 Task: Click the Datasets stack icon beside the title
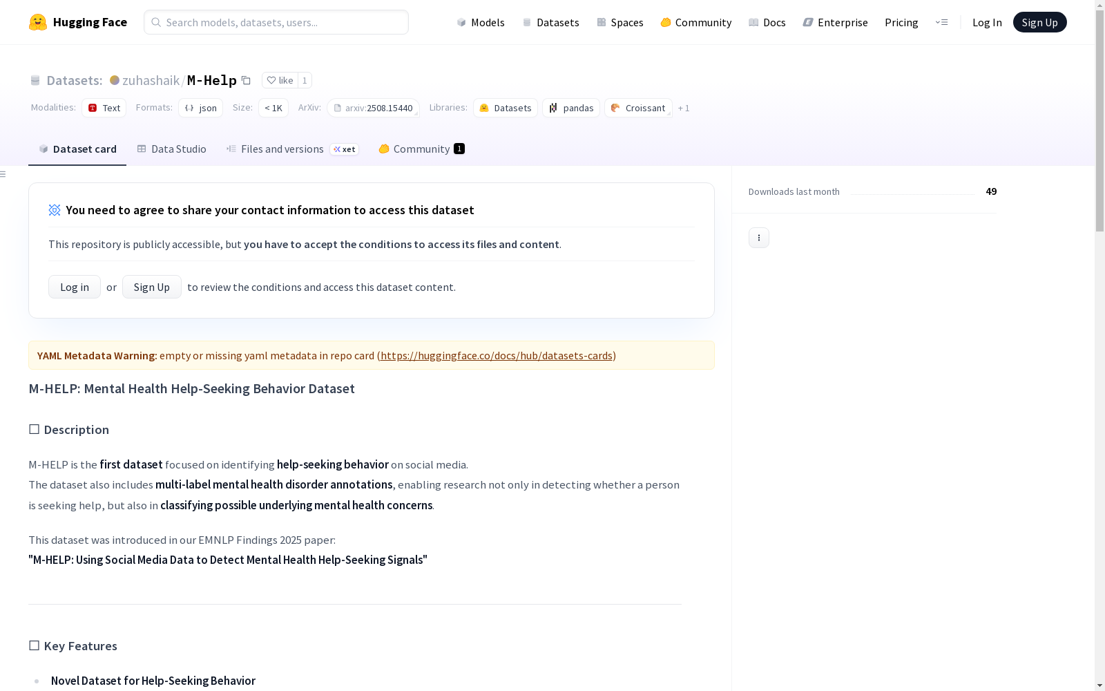[35, 80]
